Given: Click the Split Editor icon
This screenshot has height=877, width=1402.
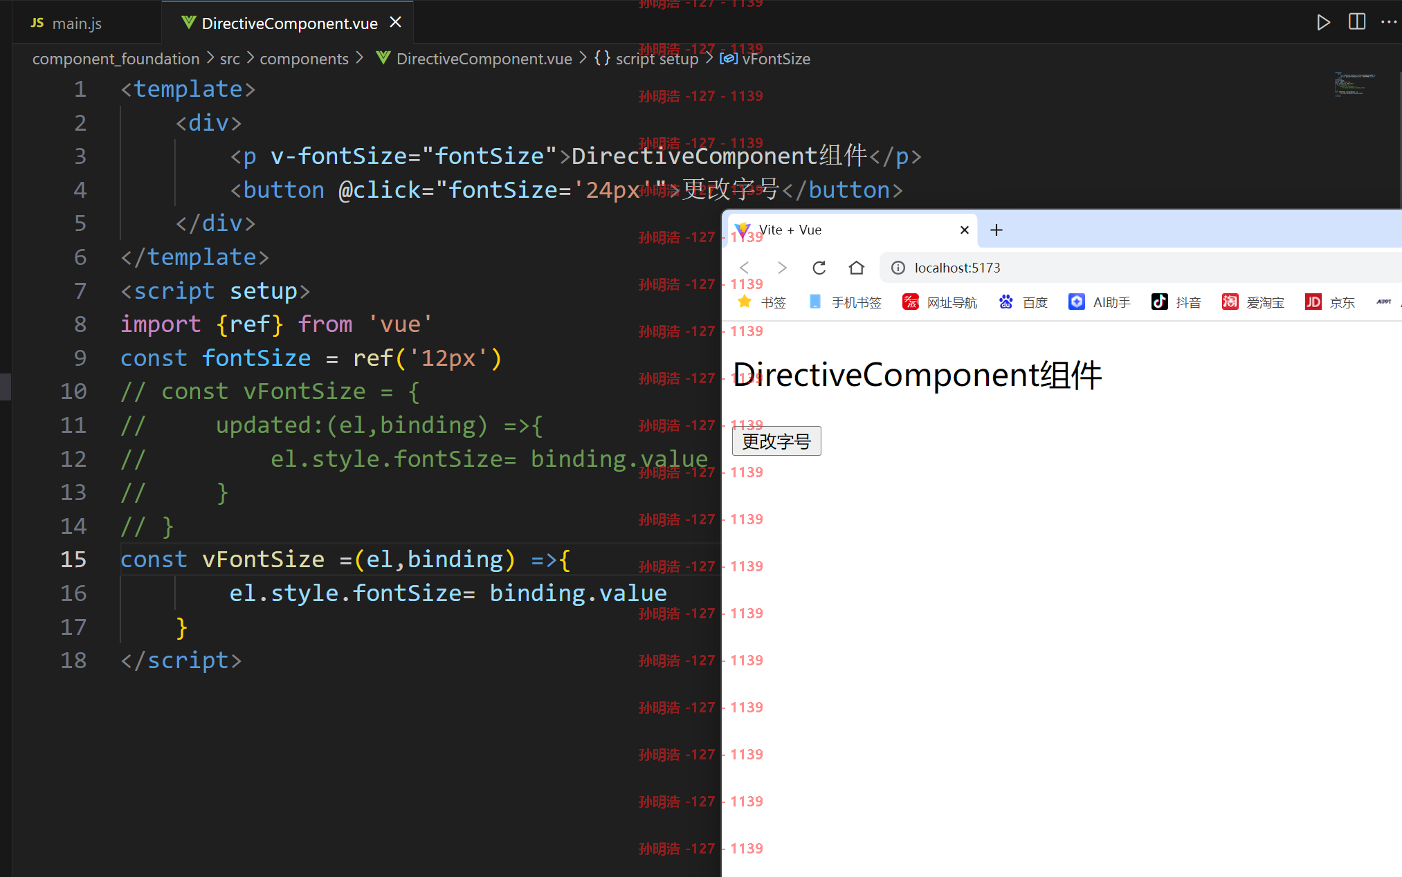Looking at the screenshot, I should (1357, 23).
